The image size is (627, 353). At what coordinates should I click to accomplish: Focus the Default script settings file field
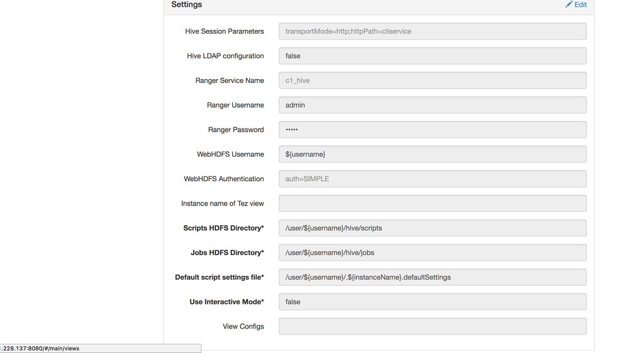pos(432,277)
